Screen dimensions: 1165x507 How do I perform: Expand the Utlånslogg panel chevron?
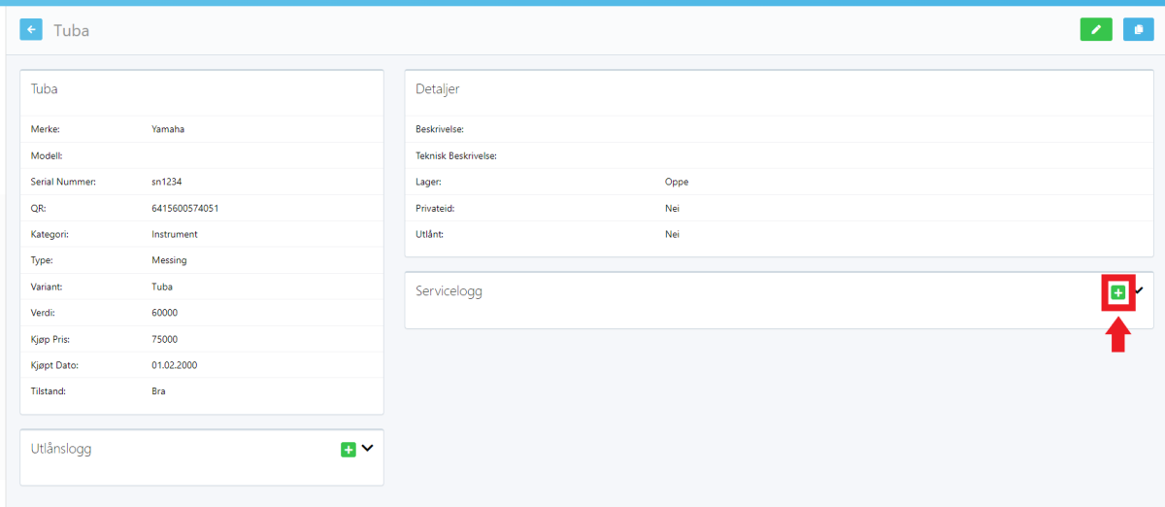tap(367, 449)
